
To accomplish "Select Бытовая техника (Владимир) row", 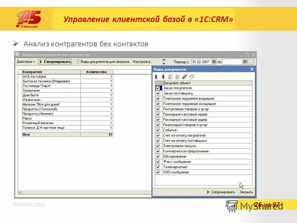I will [x=68, y=81].
